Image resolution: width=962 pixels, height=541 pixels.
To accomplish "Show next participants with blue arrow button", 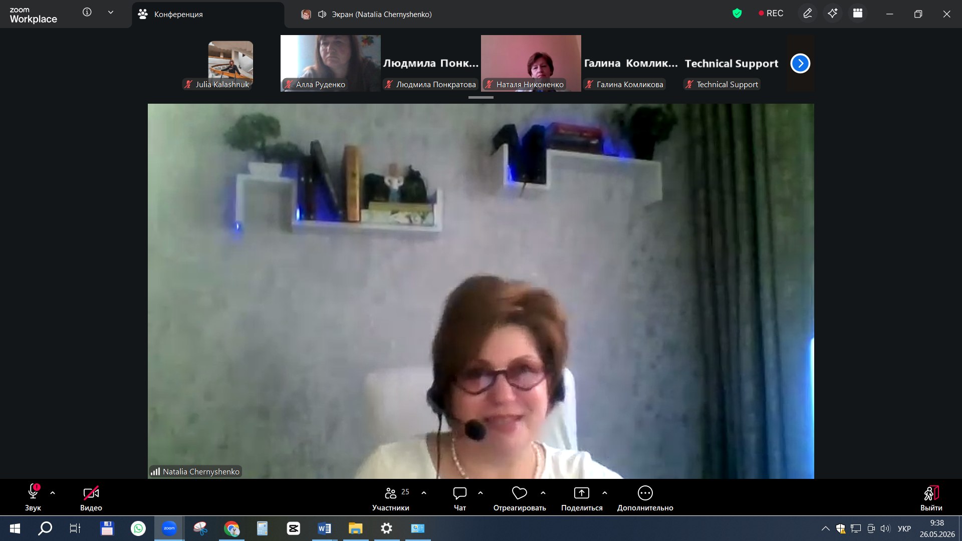I will click(x=800, y=63).
